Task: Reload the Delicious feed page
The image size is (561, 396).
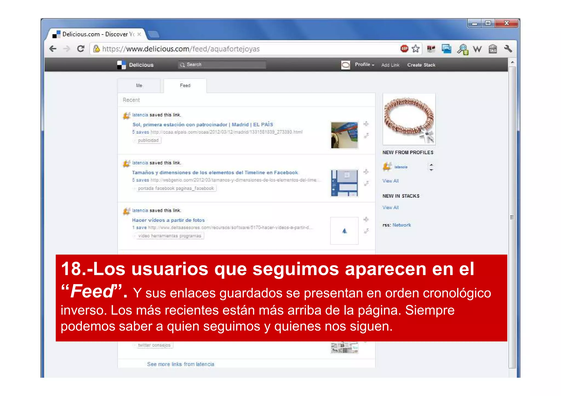Action: [81, 49]
